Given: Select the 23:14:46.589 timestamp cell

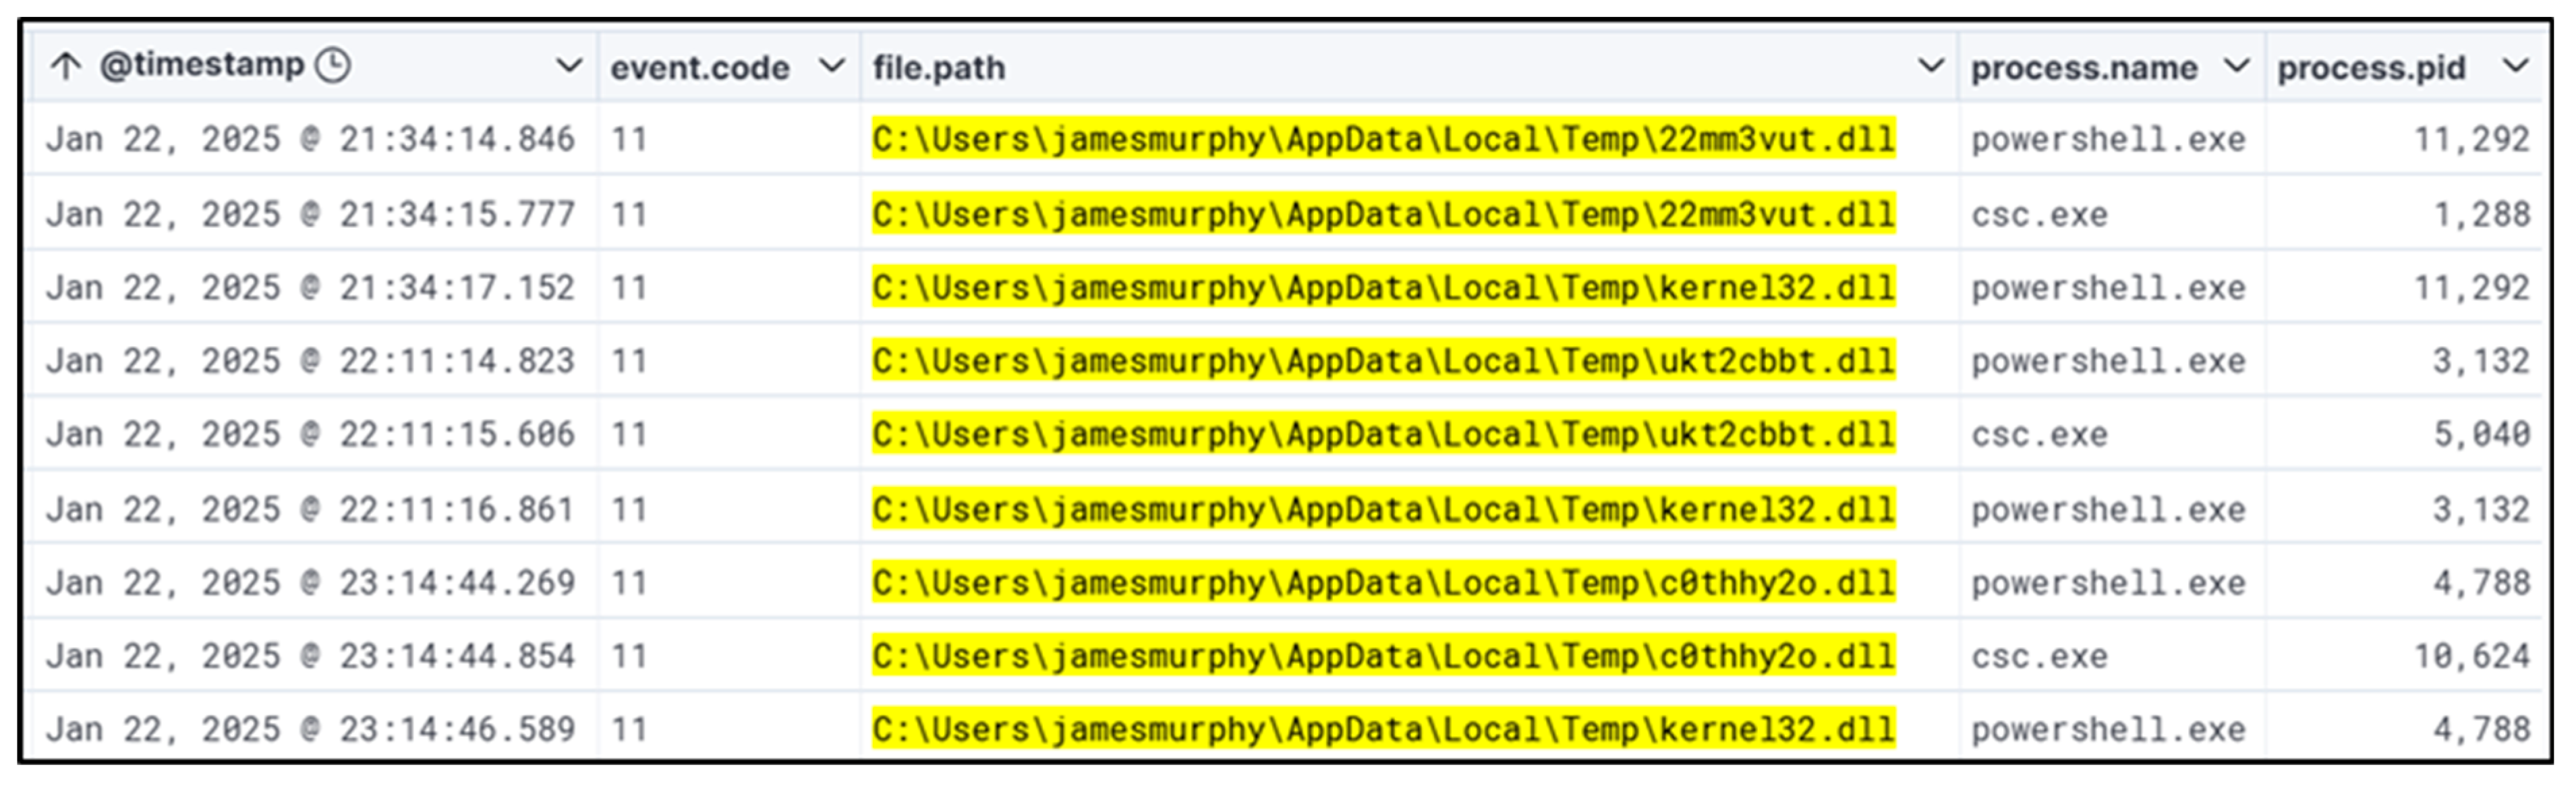Looking at the screenshot, I should coord(310,729).
